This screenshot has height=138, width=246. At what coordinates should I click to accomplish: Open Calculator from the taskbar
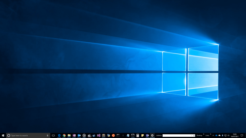138,135
